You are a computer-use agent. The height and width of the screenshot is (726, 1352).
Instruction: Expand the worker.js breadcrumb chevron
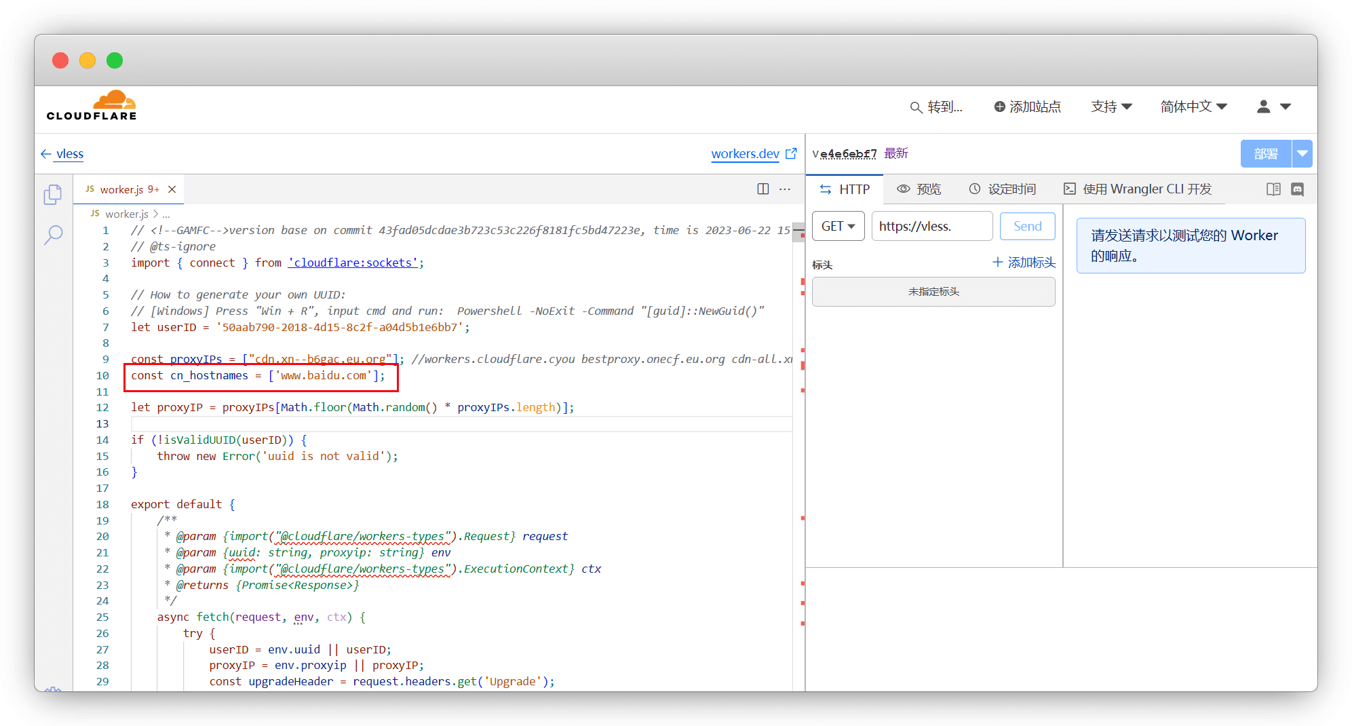pos(155,214)
